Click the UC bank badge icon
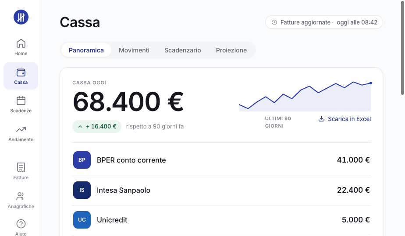This screenshot has height=236, width=405. point(82,220)
